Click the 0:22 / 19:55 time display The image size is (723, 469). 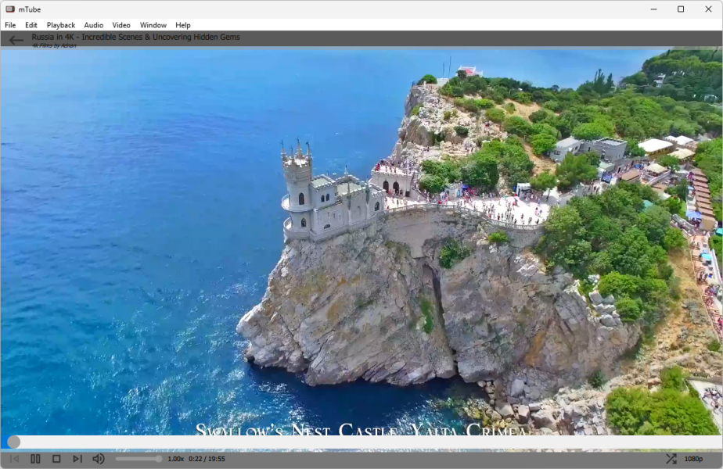(x=207, y=459)
